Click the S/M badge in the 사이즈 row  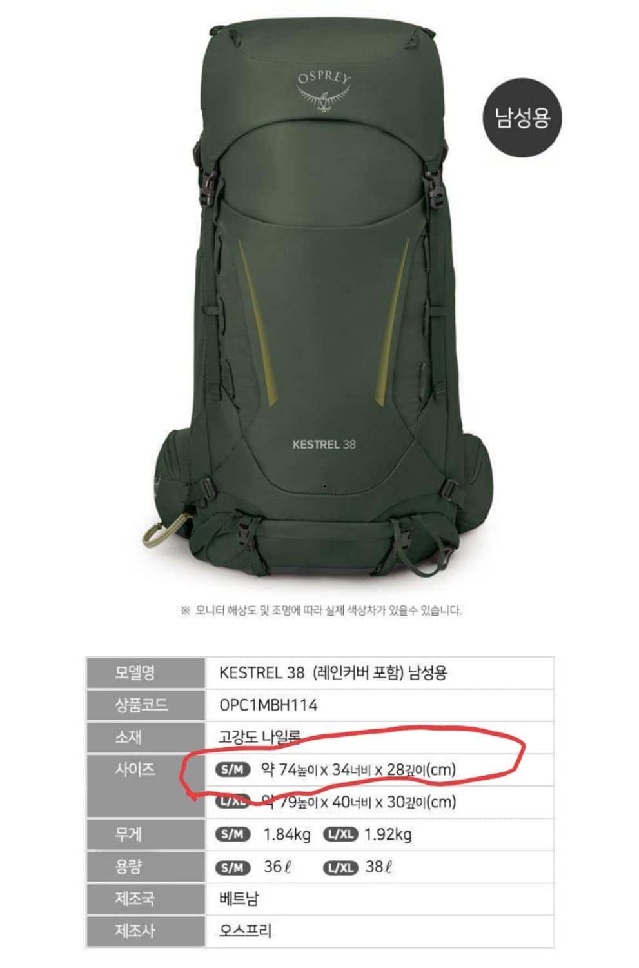coord(232,770)
